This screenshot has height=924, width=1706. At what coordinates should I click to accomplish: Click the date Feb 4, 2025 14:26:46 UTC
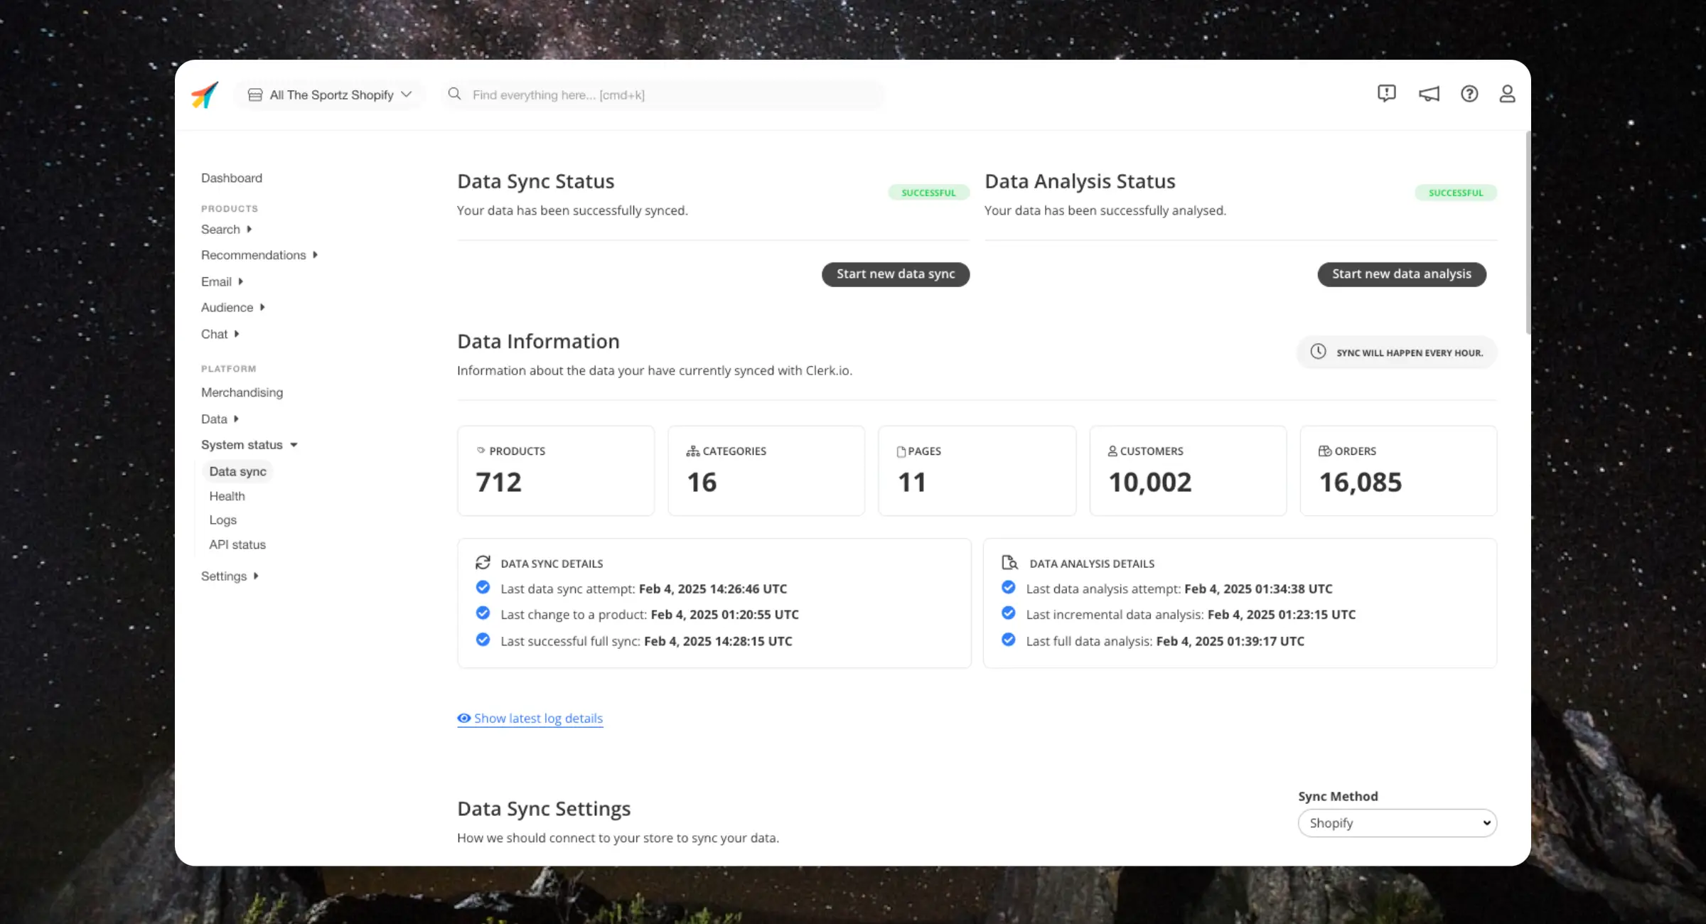[x=713, y=589]
